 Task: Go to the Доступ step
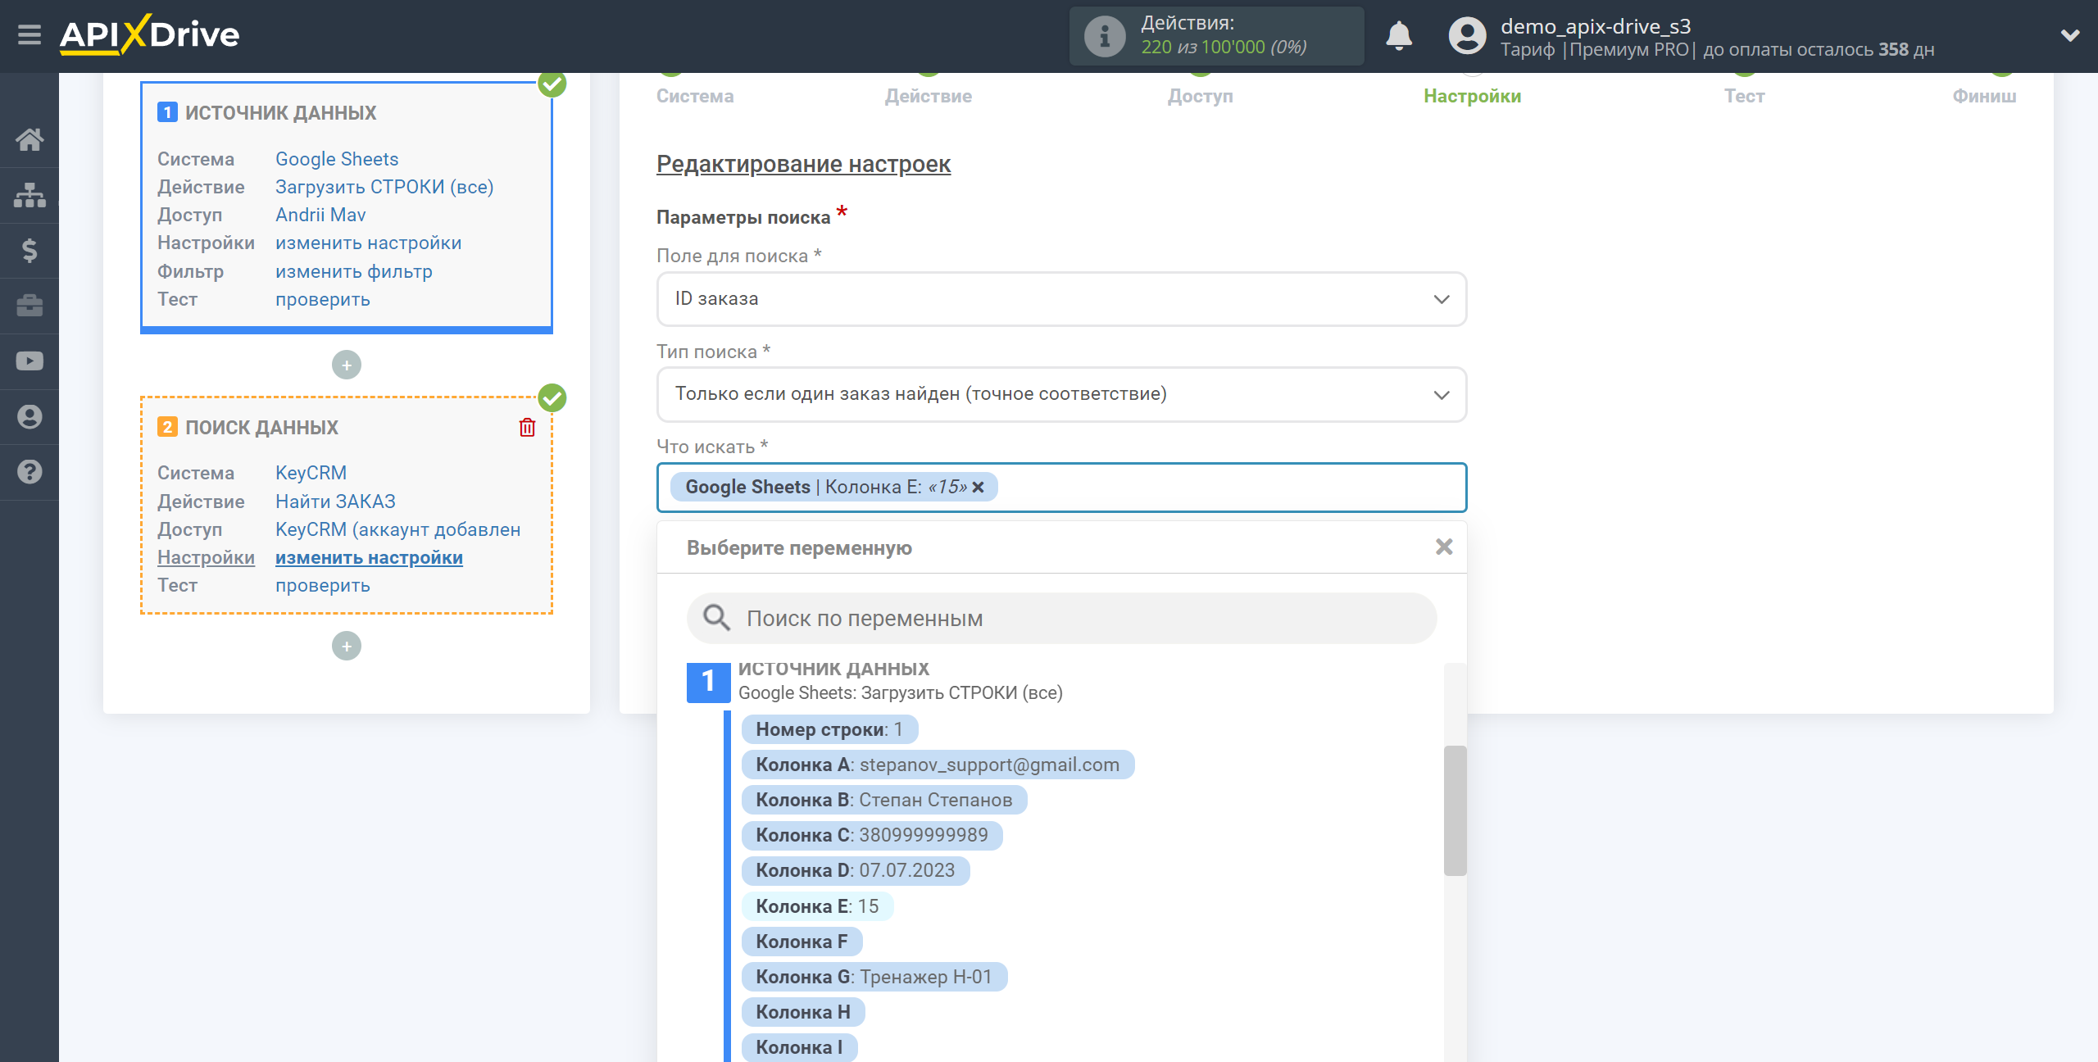1200,96
